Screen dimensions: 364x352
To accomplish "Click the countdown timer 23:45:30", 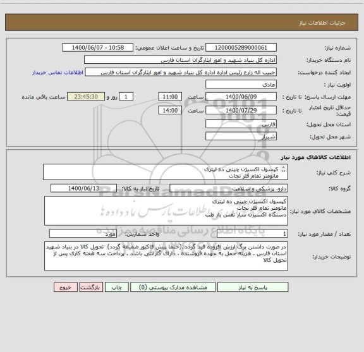I will tap(86, 97).
